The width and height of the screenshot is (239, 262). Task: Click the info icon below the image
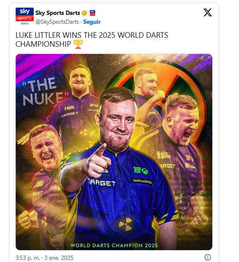coord(208,257)
